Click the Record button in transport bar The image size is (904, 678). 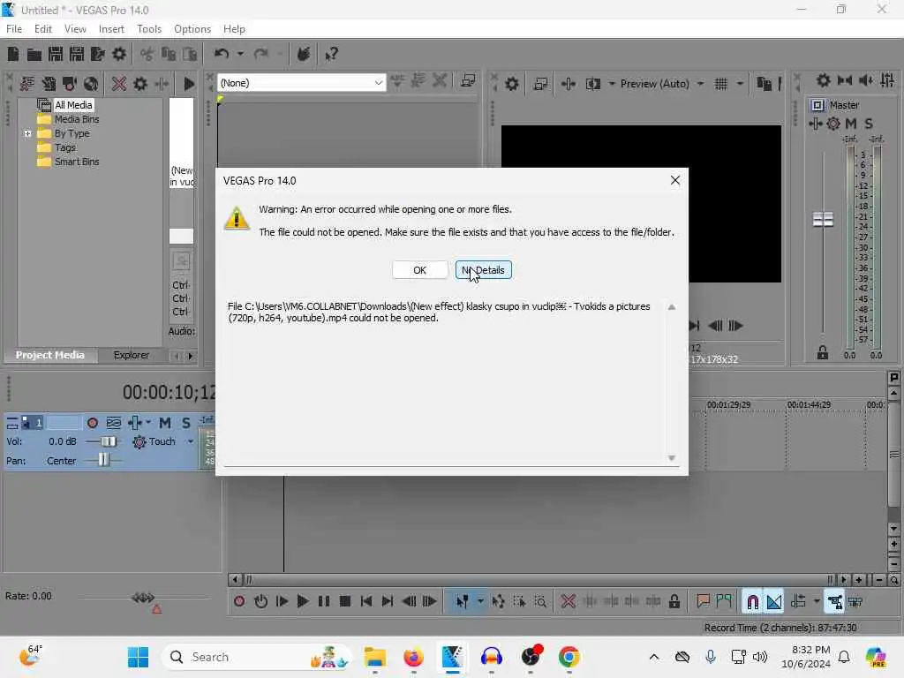239,601
